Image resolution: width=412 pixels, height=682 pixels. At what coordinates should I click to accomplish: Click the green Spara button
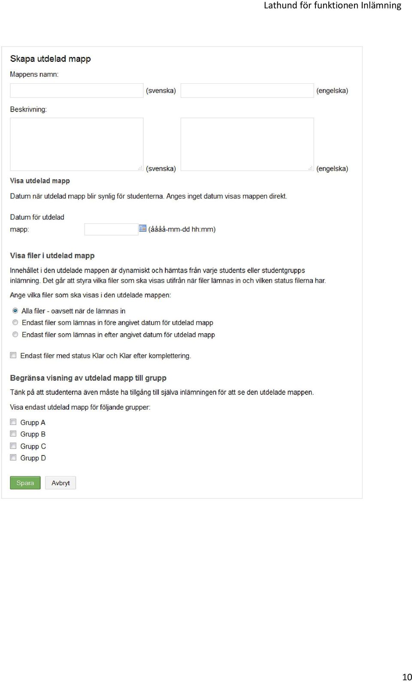(25, 483)
